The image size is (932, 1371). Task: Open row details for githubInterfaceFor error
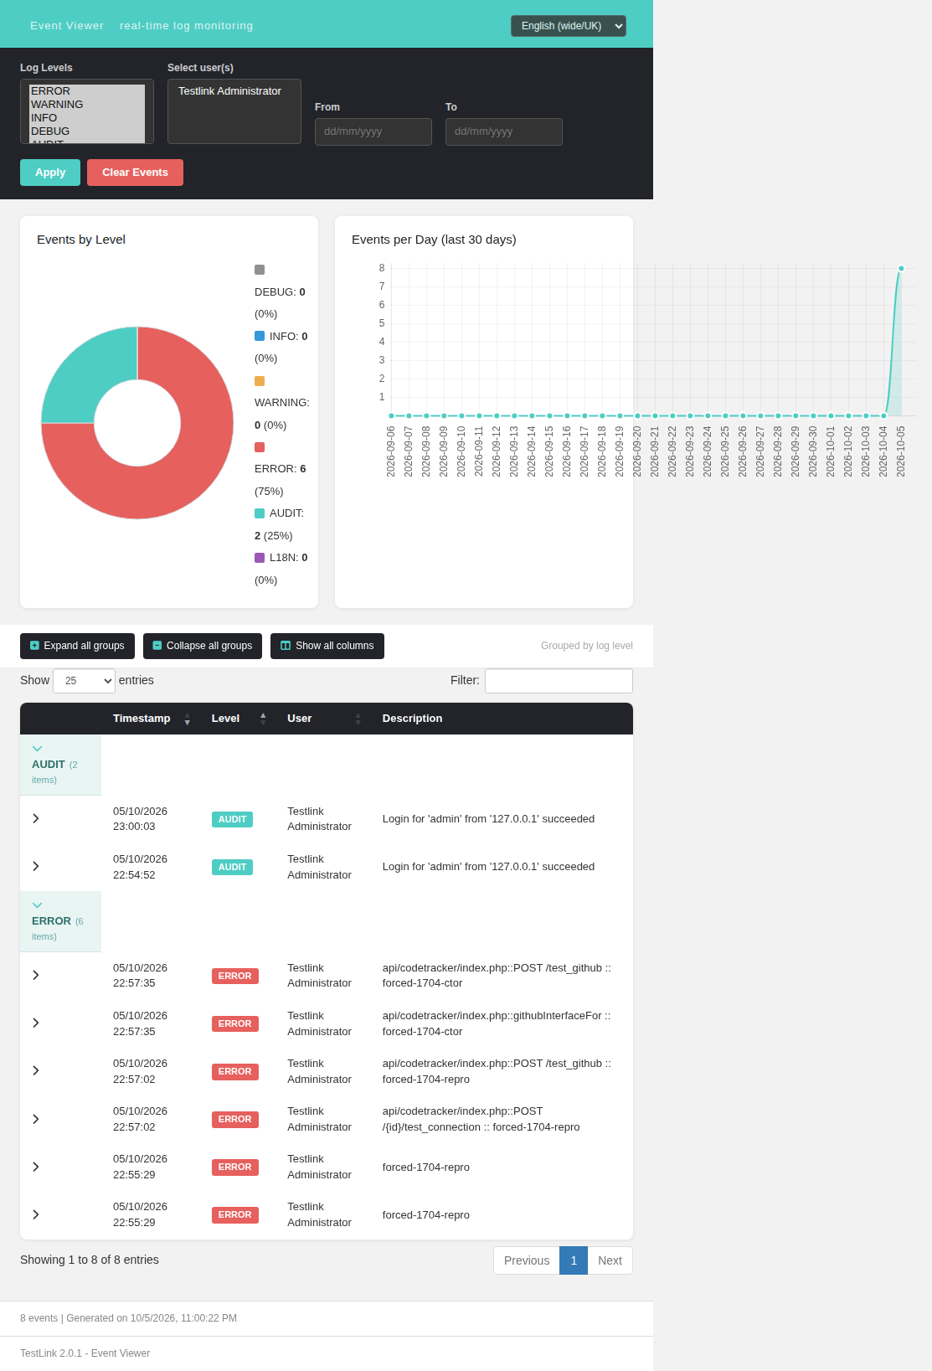click(36, 1023)
